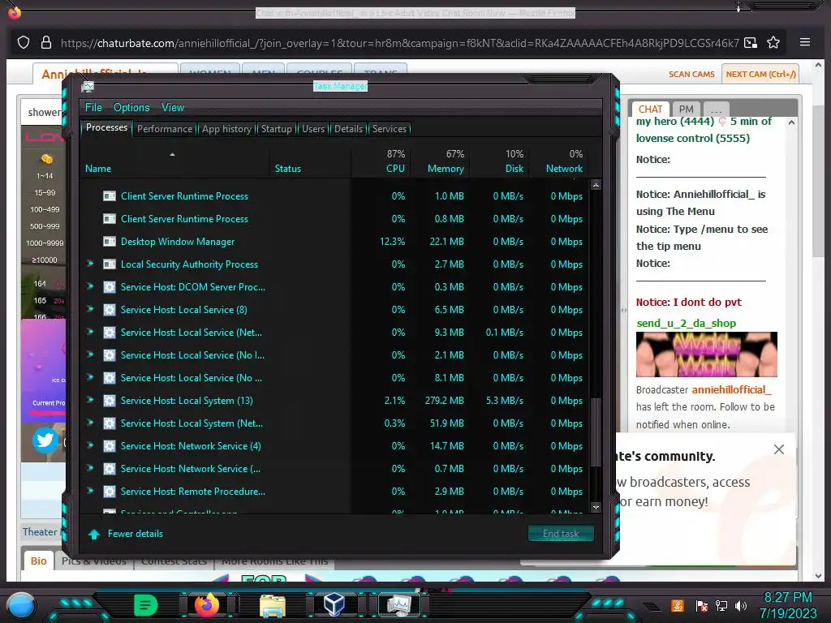
Task: Click the Task Manager taskbar icon
Action: (x=399, y=605)
